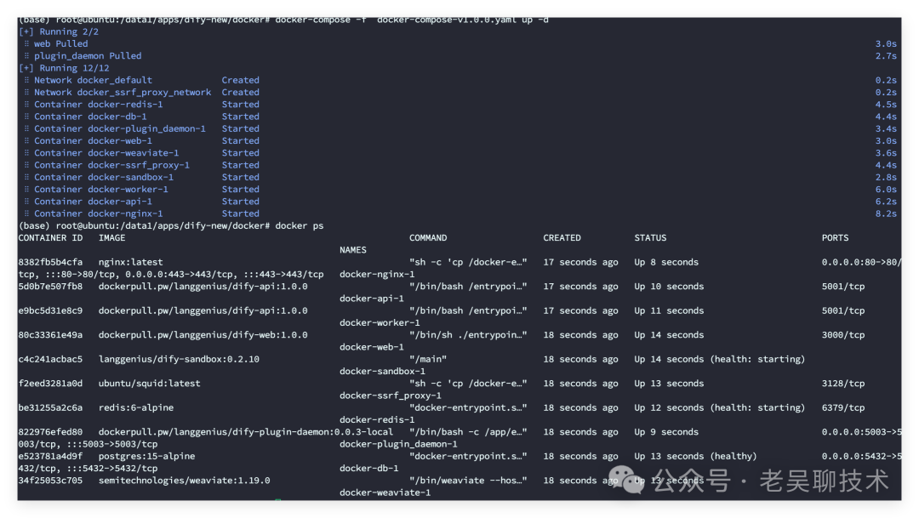919x518 pixels.
Task: Click the '6379/tcp' port value
Action: [x=842, y=407]
